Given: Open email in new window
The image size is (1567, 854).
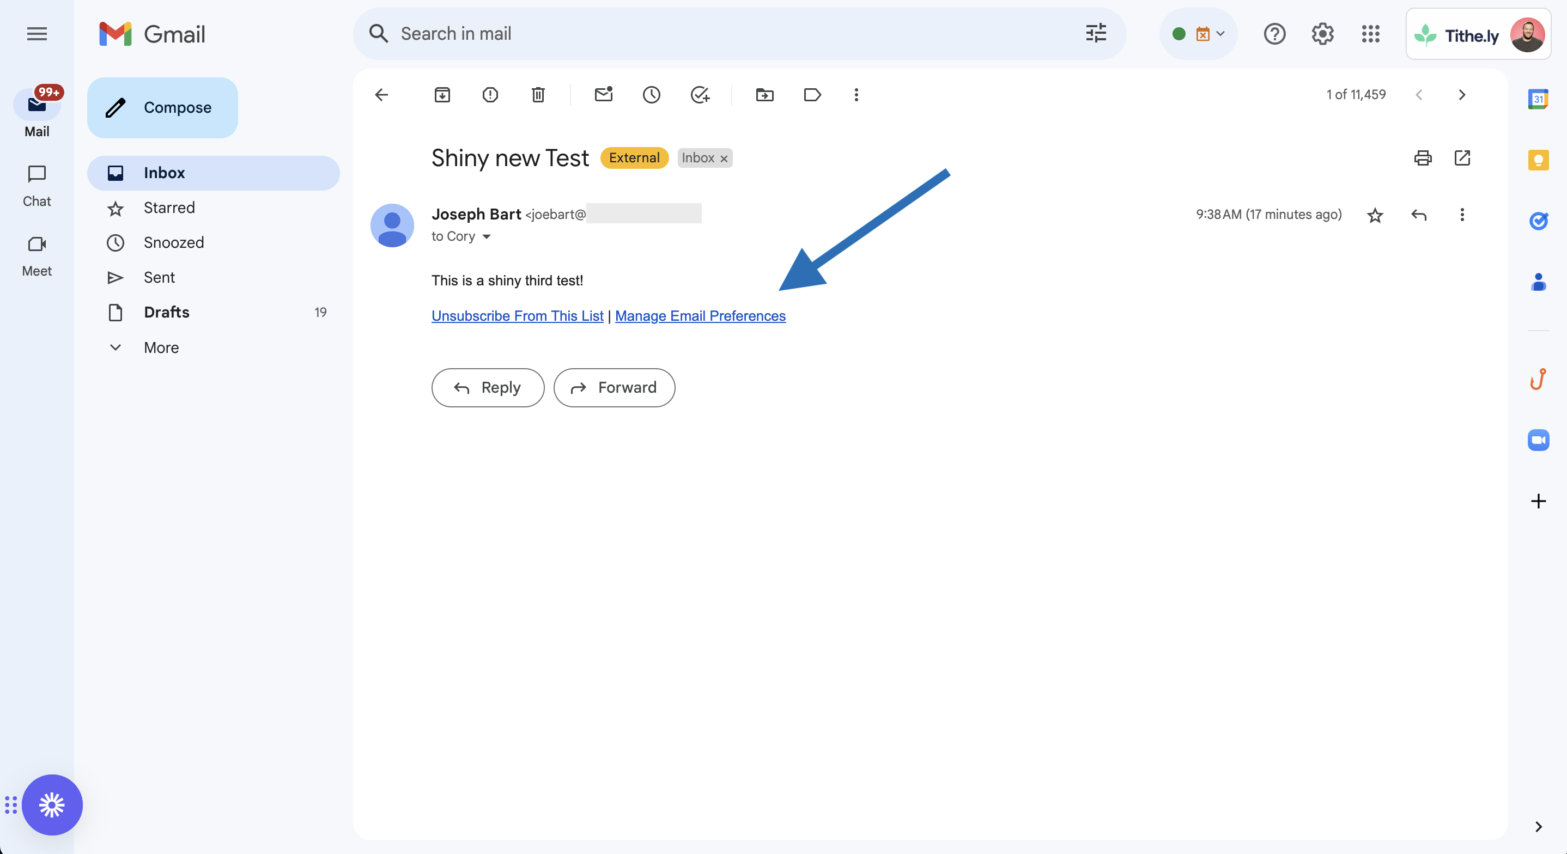Looking at the screenshot, I should coord(1462,158).
